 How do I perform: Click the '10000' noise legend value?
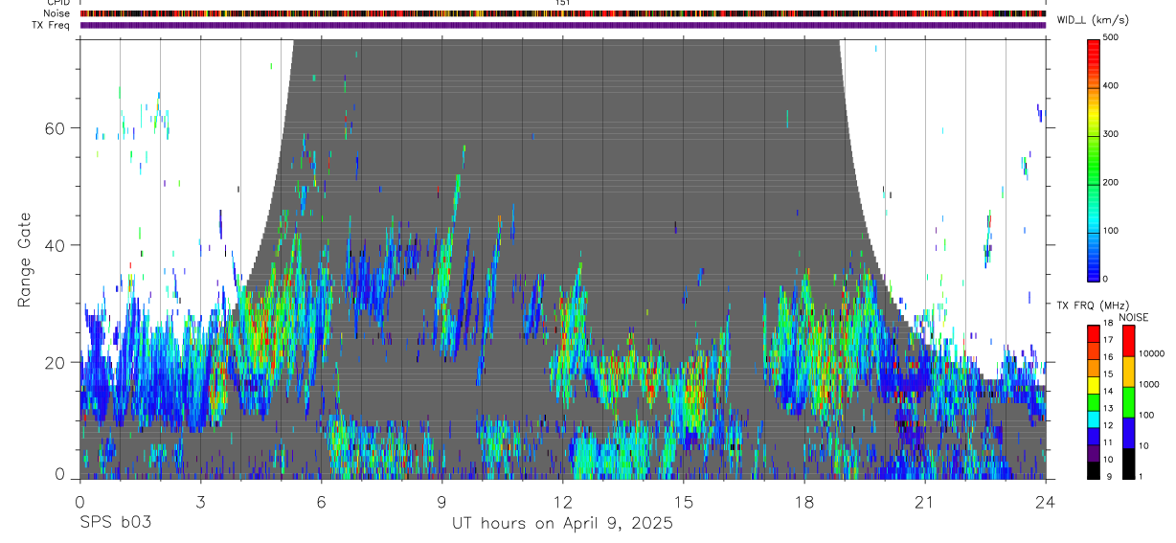coord(1151,353)
